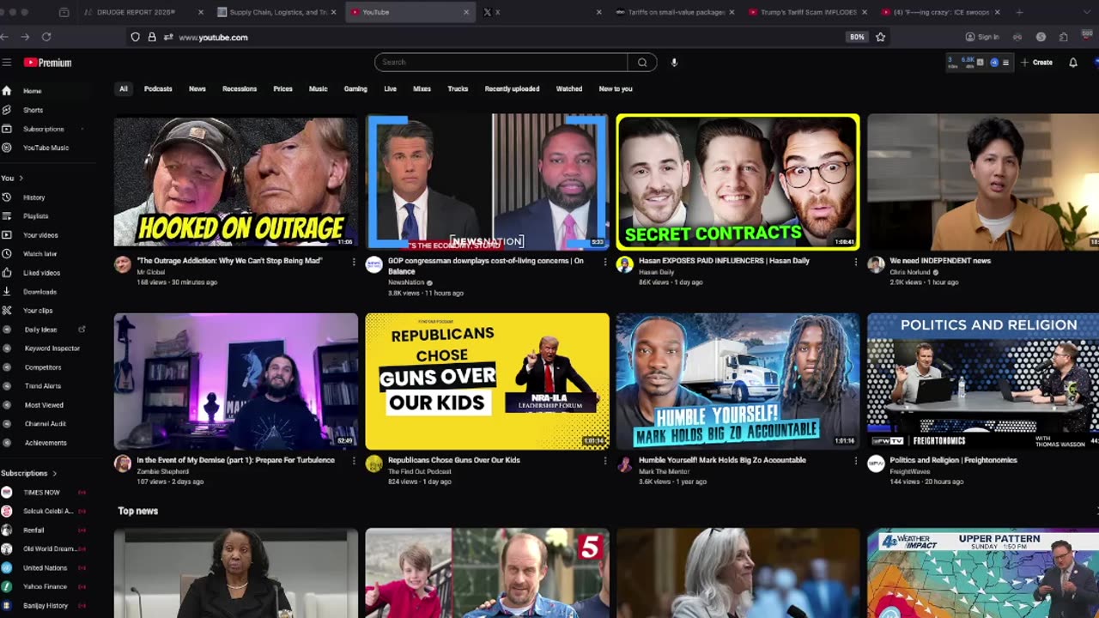Open options menu for Hasan EXPOSES video
The image size is (1099, 618).
tap(855, 262)
